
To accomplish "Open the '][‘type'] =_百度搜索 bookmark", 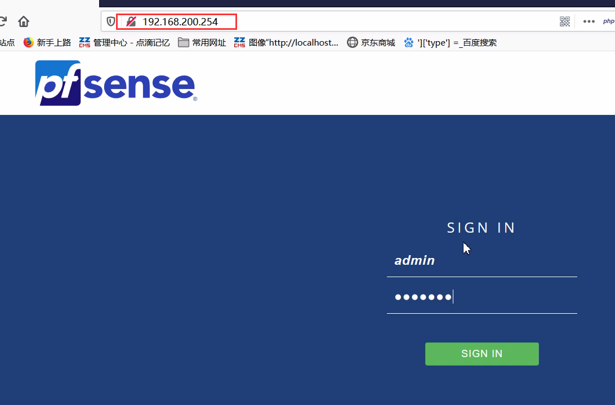I will point(451,42).
